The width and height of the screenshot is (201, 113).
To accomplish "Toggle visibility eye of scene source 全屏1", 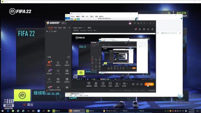I will (x=47, y=31).
